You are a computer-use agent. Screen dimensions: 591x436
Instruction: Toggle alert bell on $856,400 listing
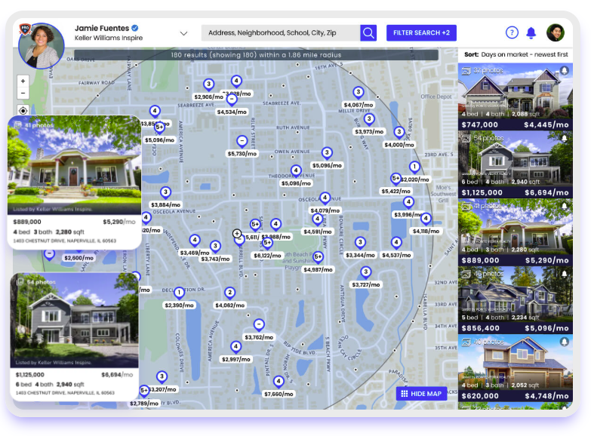565,274
